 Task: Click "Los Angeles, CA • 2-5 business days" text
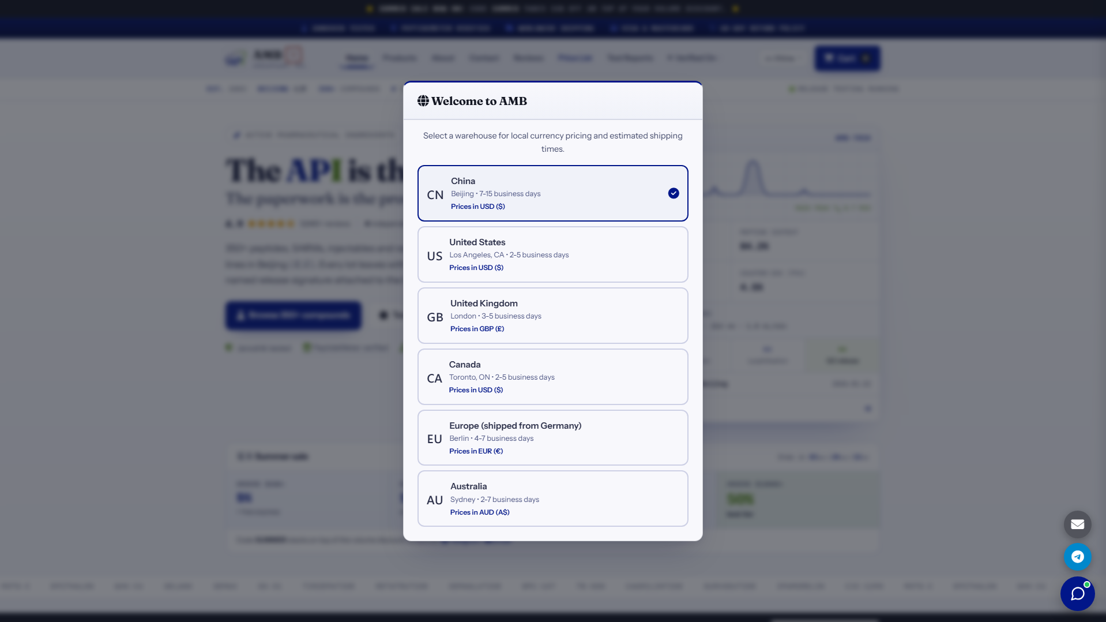(509, 255)
